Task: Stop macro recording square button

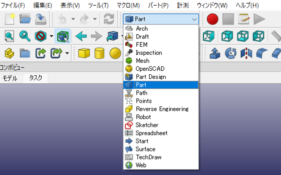Action: 228,19
